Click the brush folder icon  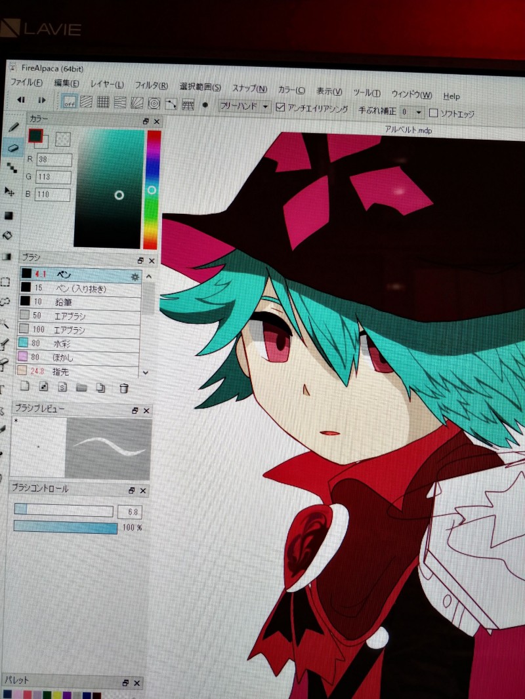click(81, 388)
